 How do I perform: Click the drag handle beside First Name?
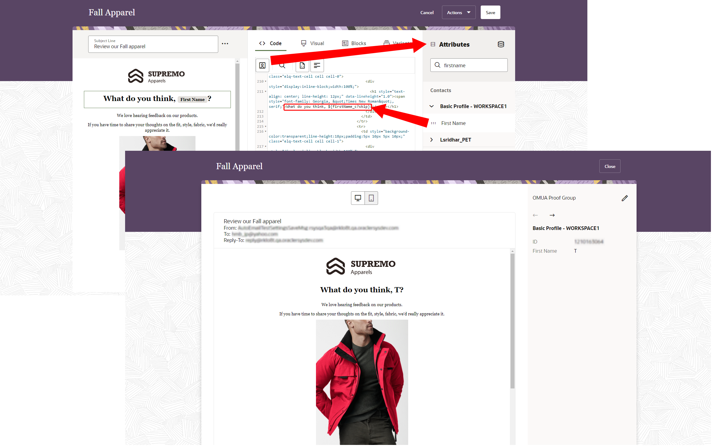[433, 123]
